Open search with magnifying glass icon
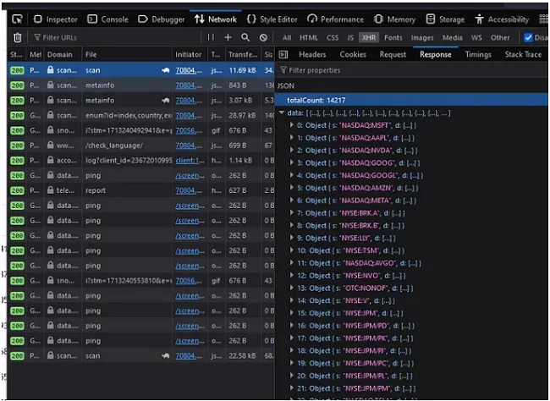 [x=245, y=37]
